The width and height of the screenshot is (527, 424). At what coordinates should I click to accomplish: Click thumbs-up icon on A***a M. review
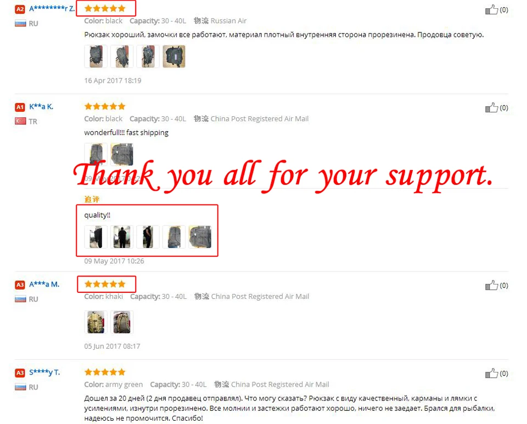(x=491, y=285)
